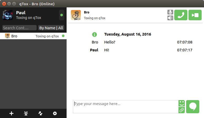Click Bro's avatar in chat header

pyautogui.click(x=76, y=15)
